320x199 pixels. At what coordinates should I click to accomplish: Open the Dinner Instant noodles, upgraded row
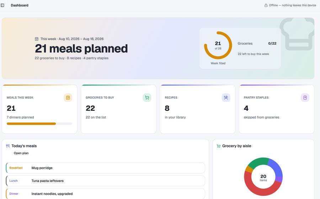[105, 194]
